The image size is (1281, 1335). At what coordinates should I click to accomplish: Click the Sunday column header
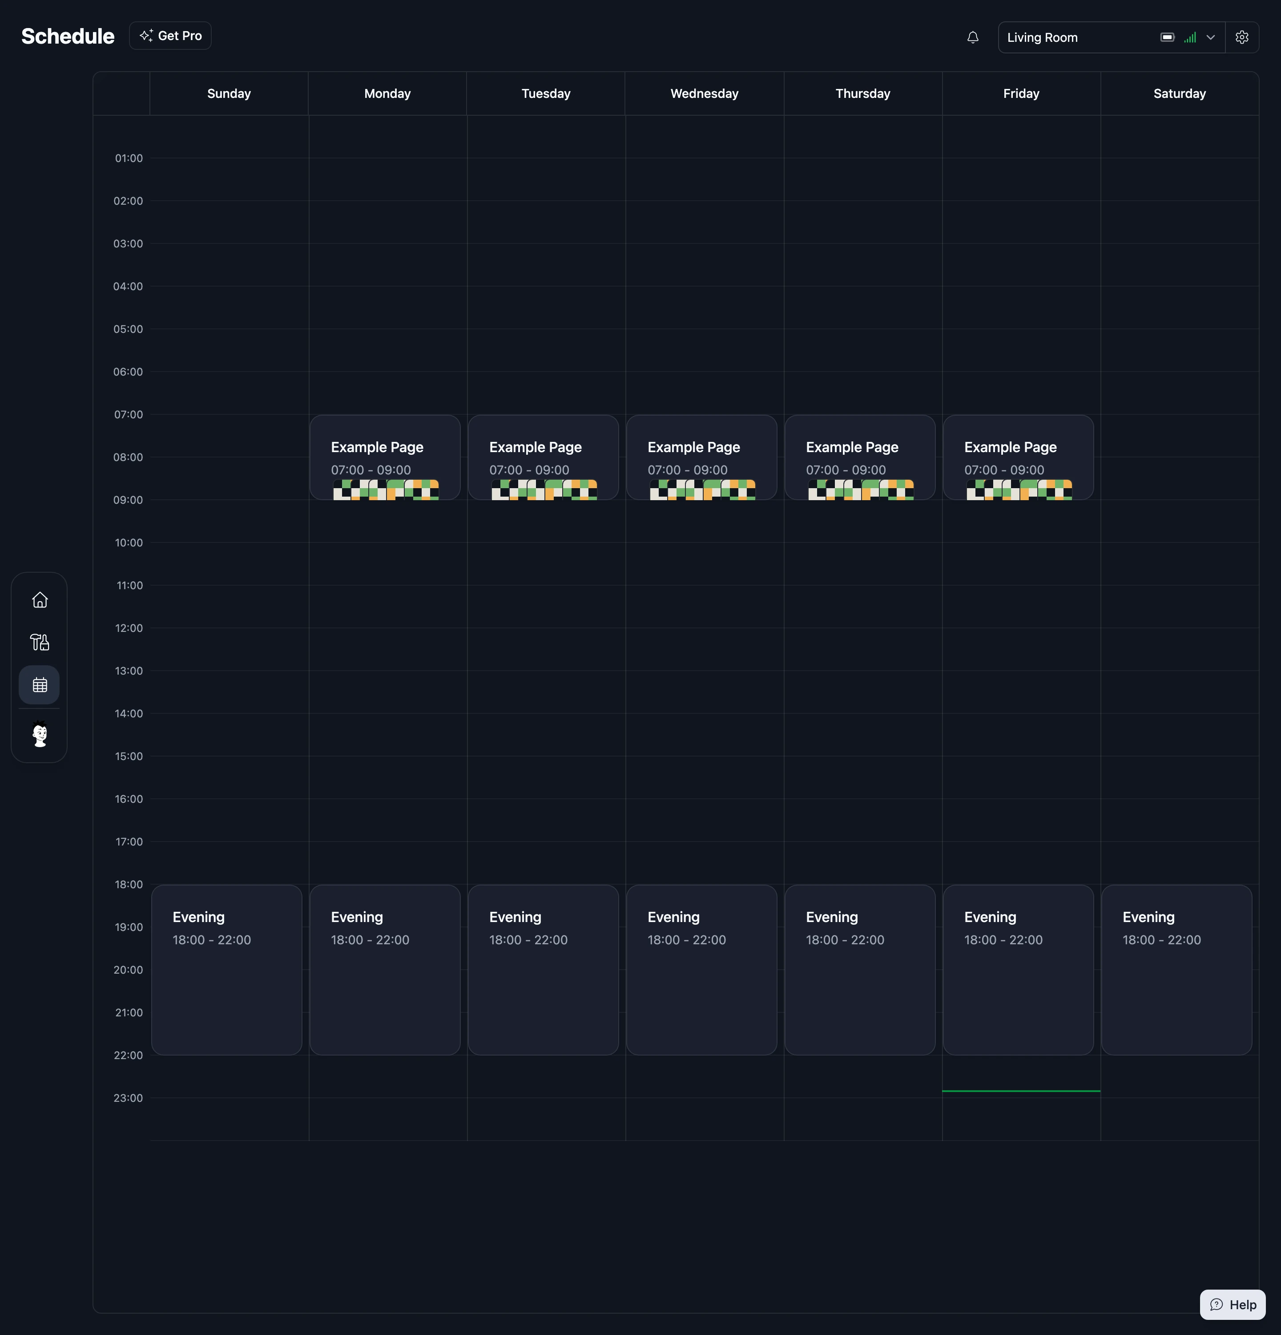click(x=229, y=93)
